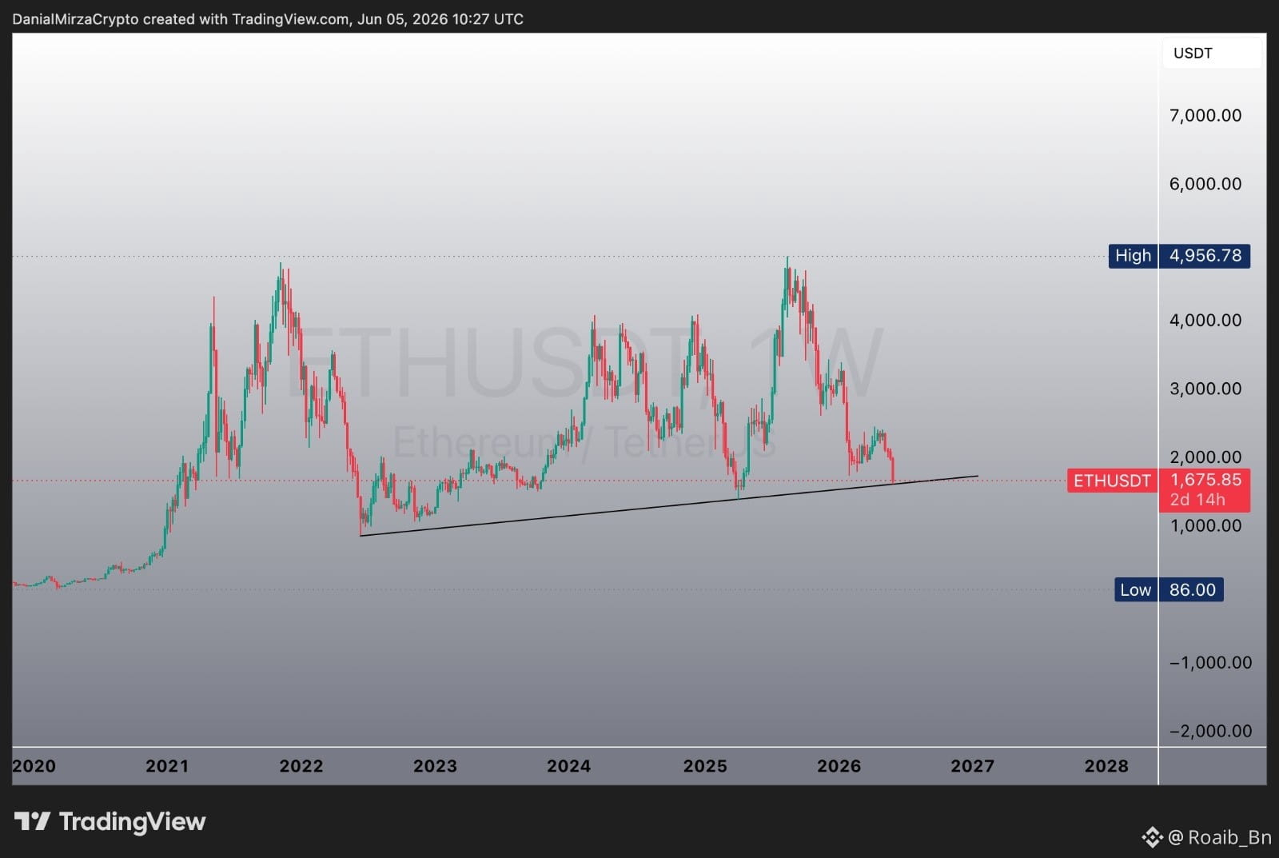Click the 7,000.00 price axis value

(x=1205, y=115)
